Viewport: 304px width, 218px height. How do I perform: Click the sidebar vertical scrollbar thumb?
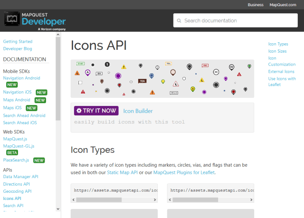[58, 78]
